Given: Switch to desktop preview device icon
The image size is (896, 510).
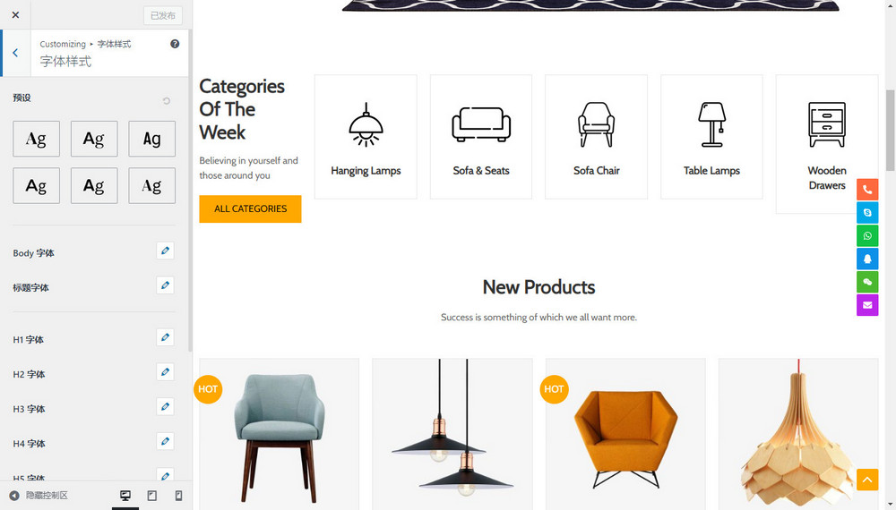Looking at the screenshot, I should 125,496.
